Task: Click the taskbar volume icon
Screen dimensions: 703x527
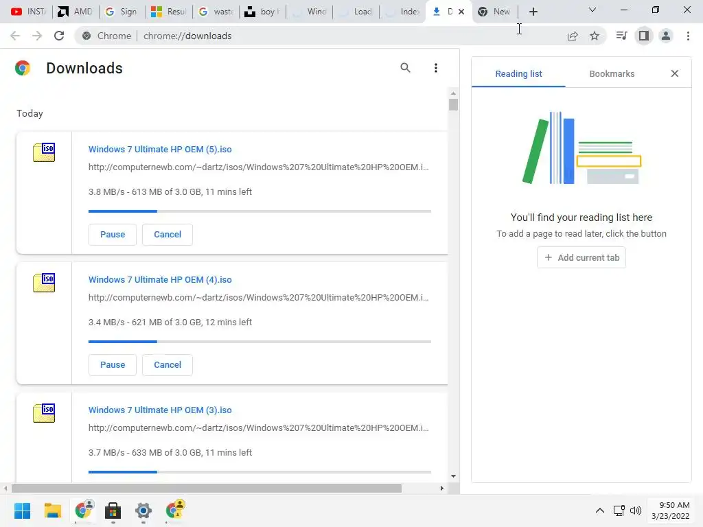Action: (x=635, y=511)
